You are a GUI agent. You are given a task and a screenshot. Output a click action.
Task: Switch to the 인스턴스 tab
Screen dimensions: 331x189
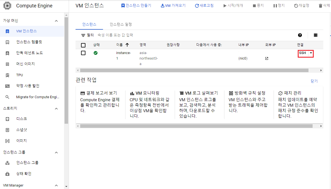tap(89, 24)
